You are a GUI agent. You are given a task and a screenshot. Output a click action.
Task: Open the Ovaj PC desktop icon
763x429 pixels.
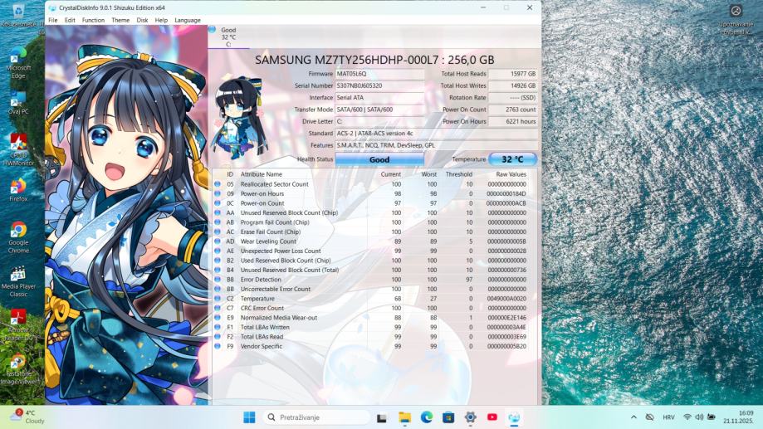click(18, 103)
